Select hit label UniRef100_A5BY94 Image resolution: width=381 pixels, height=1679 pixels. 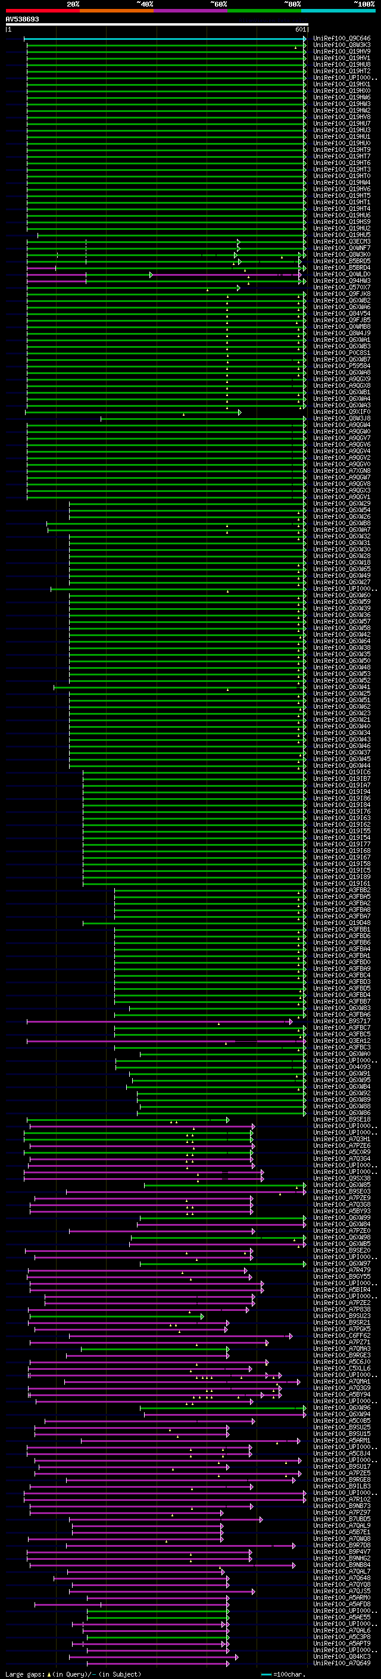click(x=342, y=1394)
